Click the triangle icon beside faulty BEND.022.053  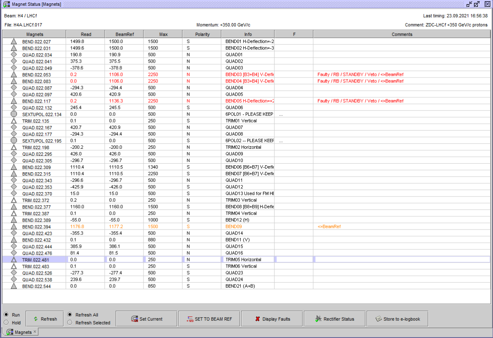[14, 75]
